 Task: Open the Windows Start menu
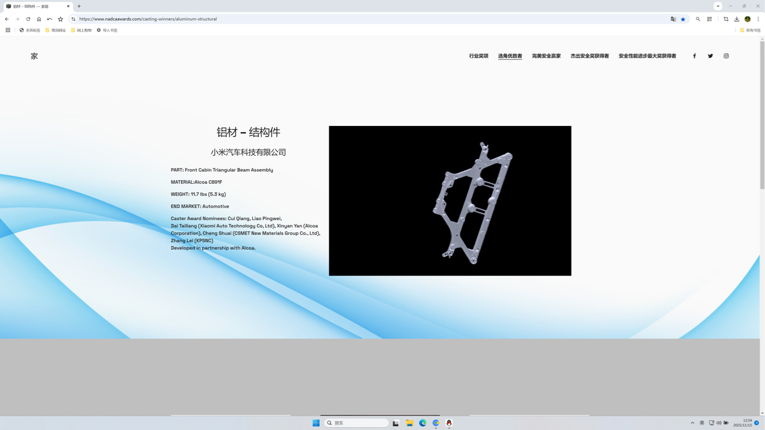click(x=316, y=423)
